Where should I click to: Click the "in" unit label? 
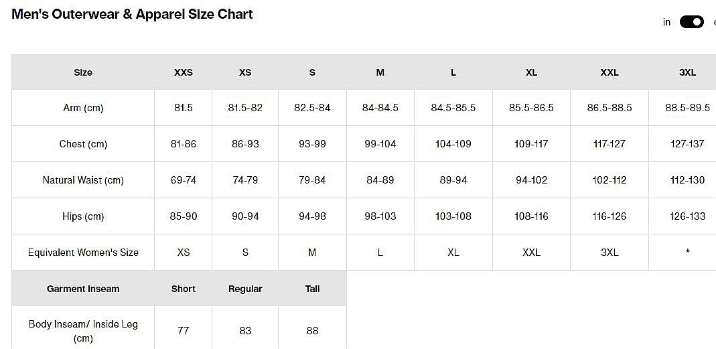(666, 22)
